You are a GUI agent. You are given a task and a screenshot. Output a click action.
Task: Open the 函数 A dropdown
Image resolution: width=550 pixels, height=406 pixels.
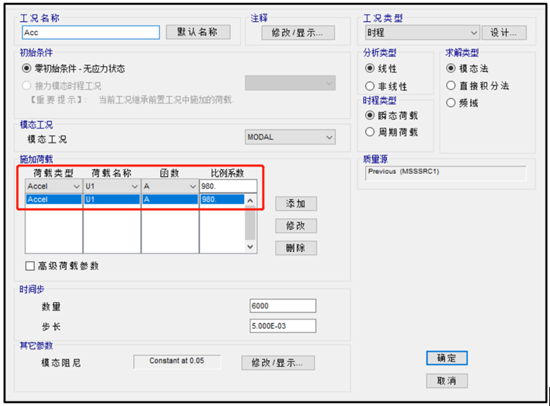tap(170, 186)
